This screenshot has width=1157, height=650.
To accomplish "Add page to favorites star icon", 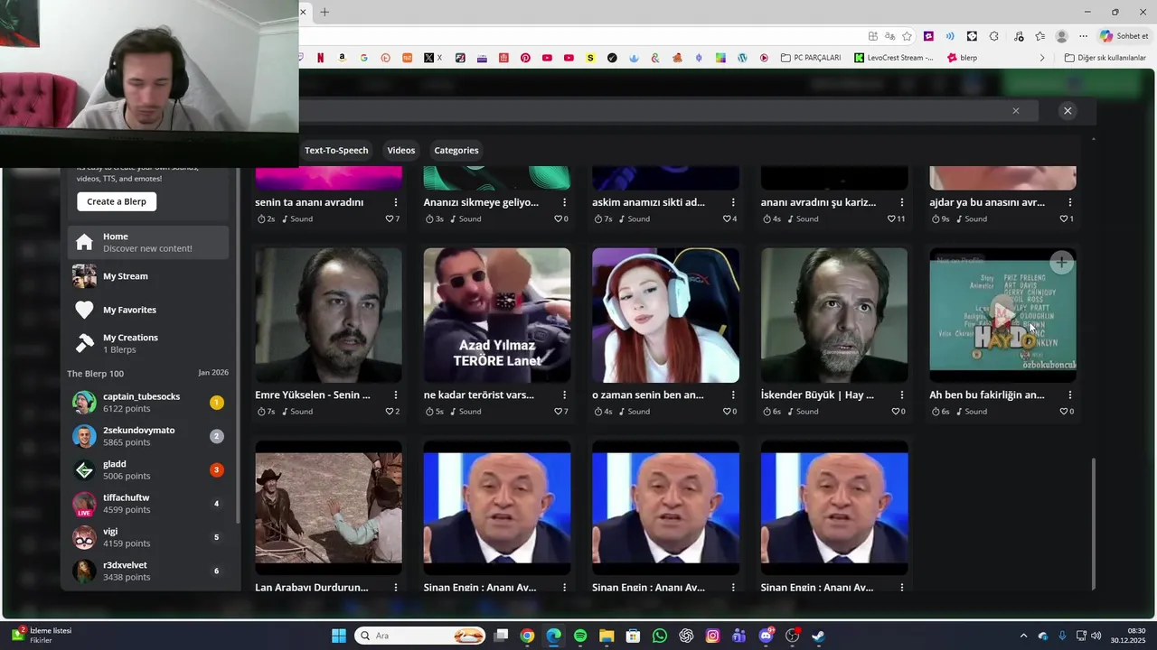I will [x=907, y=36].
